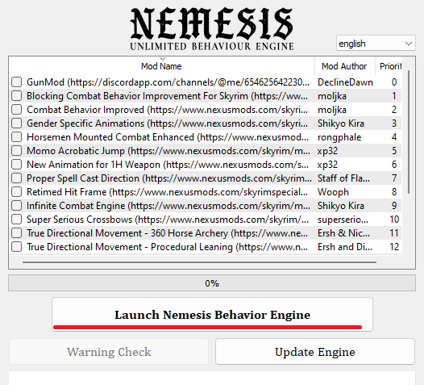
Task: Enable Procedural Leaning mod checkbox
Action: click(16, 247)
